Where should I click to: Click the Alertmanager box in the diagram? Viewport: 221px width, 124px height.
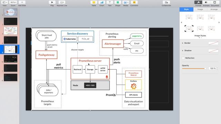[x=113, y=44]
